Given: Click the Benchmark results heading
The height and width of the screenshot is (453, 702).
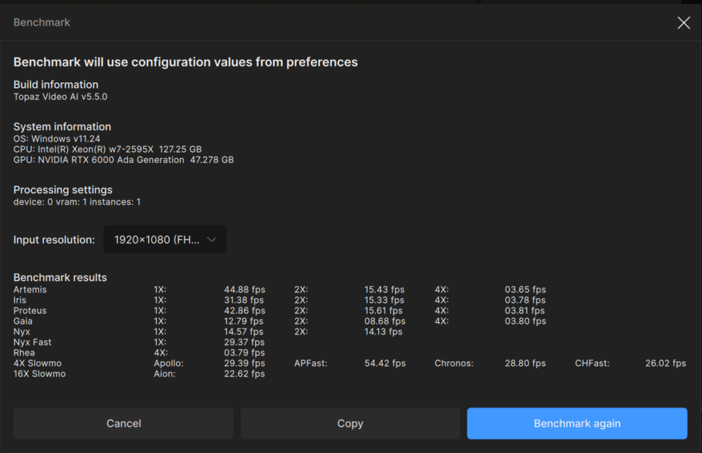Looking at the screenshot, I should (60, 278).
